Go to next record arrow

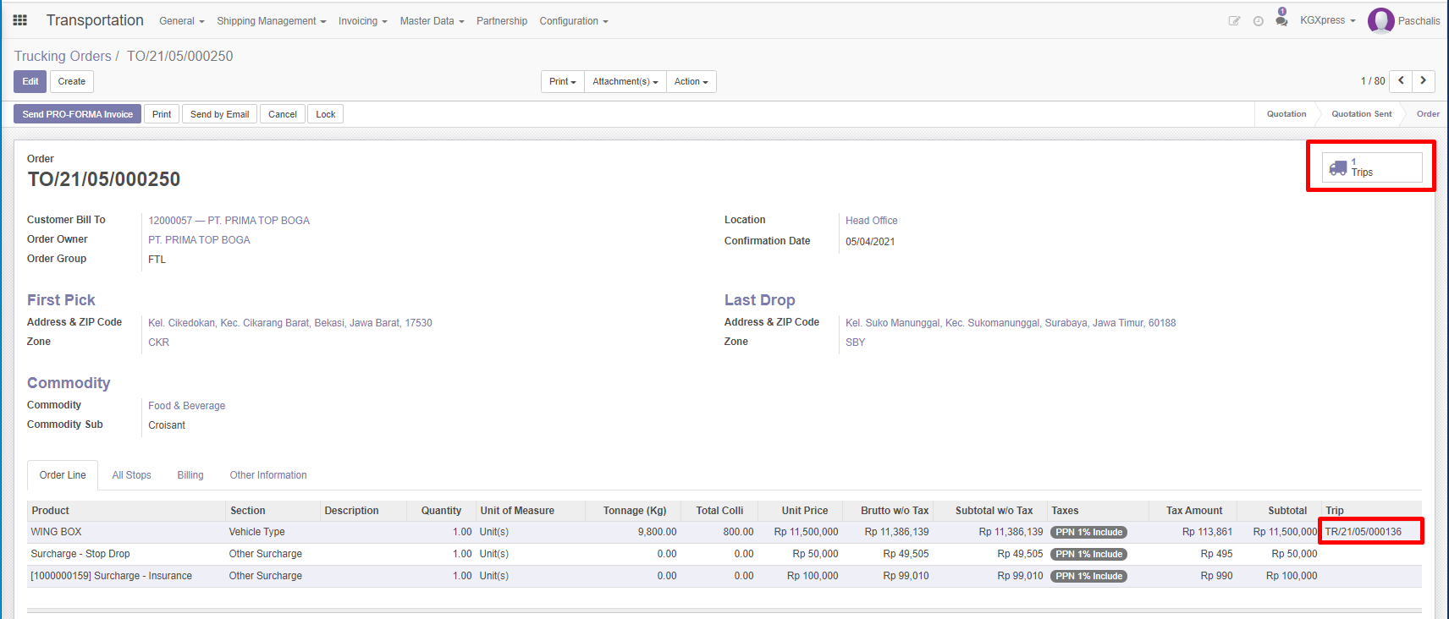coord(1424,81)
